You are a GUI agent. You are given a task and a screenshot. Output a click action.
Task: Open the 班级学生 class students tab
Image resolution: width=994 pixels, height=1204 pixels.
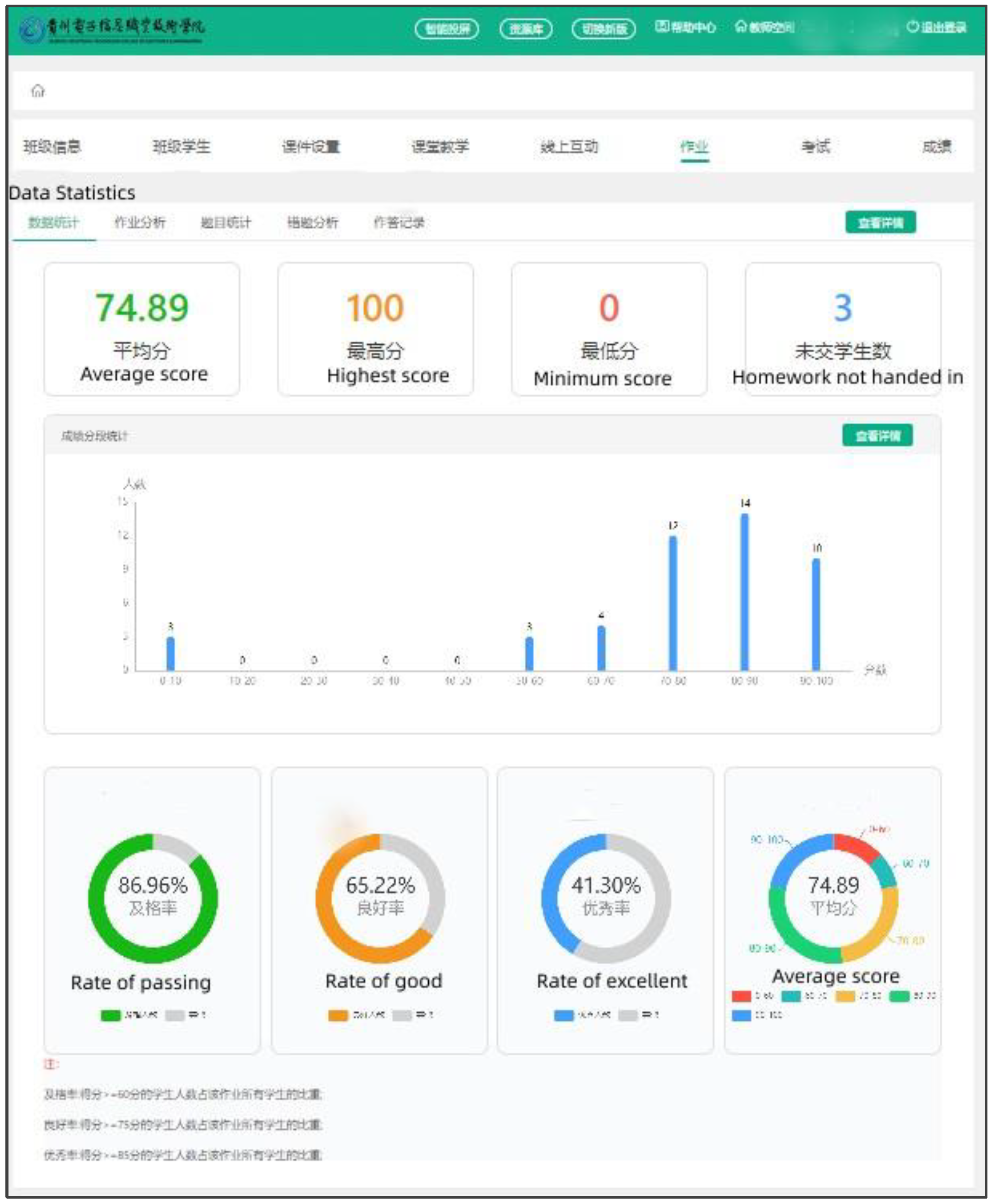pos(181,147)
